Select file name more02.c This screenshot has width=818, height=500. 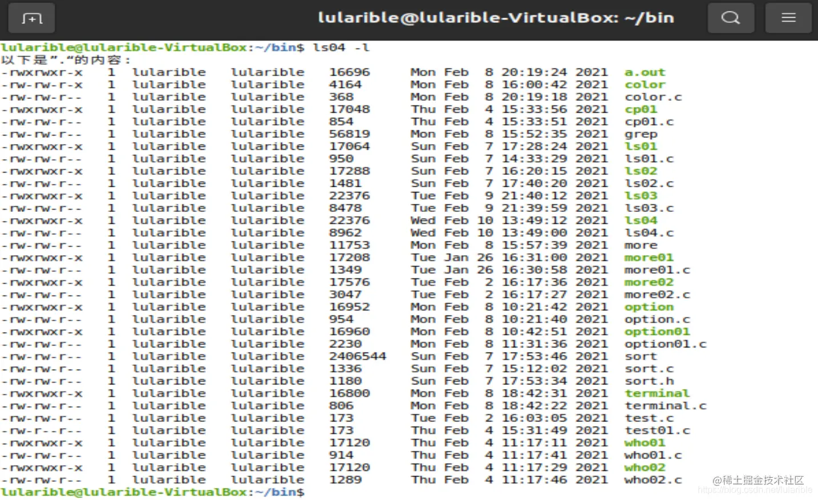657,294
